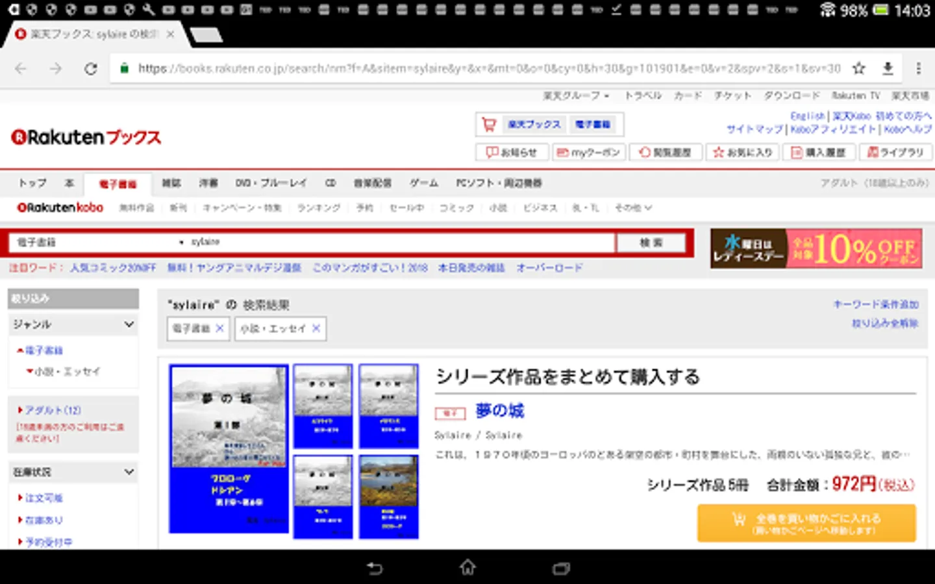Open myクーポン coupons
Screen dimensions: 935x584
588,152
